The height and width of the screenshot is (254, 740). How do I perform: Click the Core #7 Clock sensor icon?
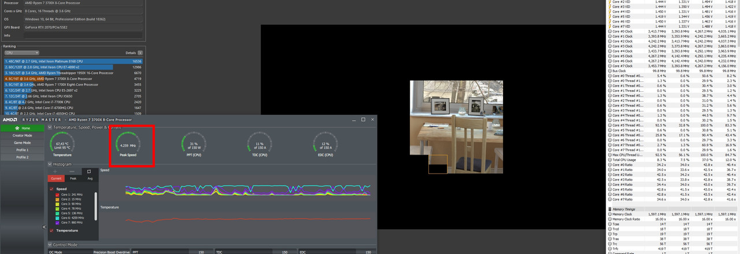610,66
